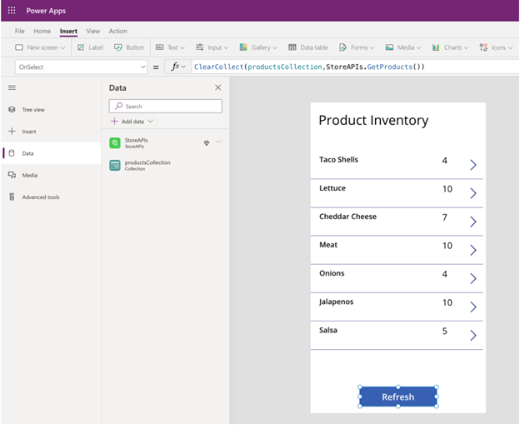Insert a Data table

308,47
